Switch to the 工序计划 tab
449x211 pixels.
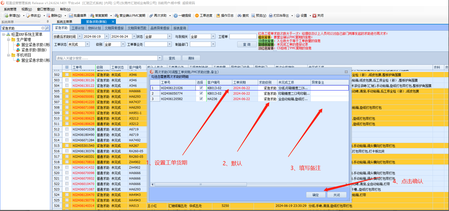click(78, 28)
